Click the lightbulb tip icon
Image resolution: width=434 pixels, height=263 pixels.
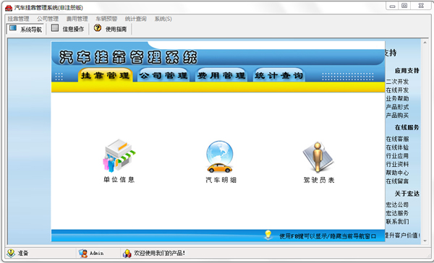coord(268,235)
